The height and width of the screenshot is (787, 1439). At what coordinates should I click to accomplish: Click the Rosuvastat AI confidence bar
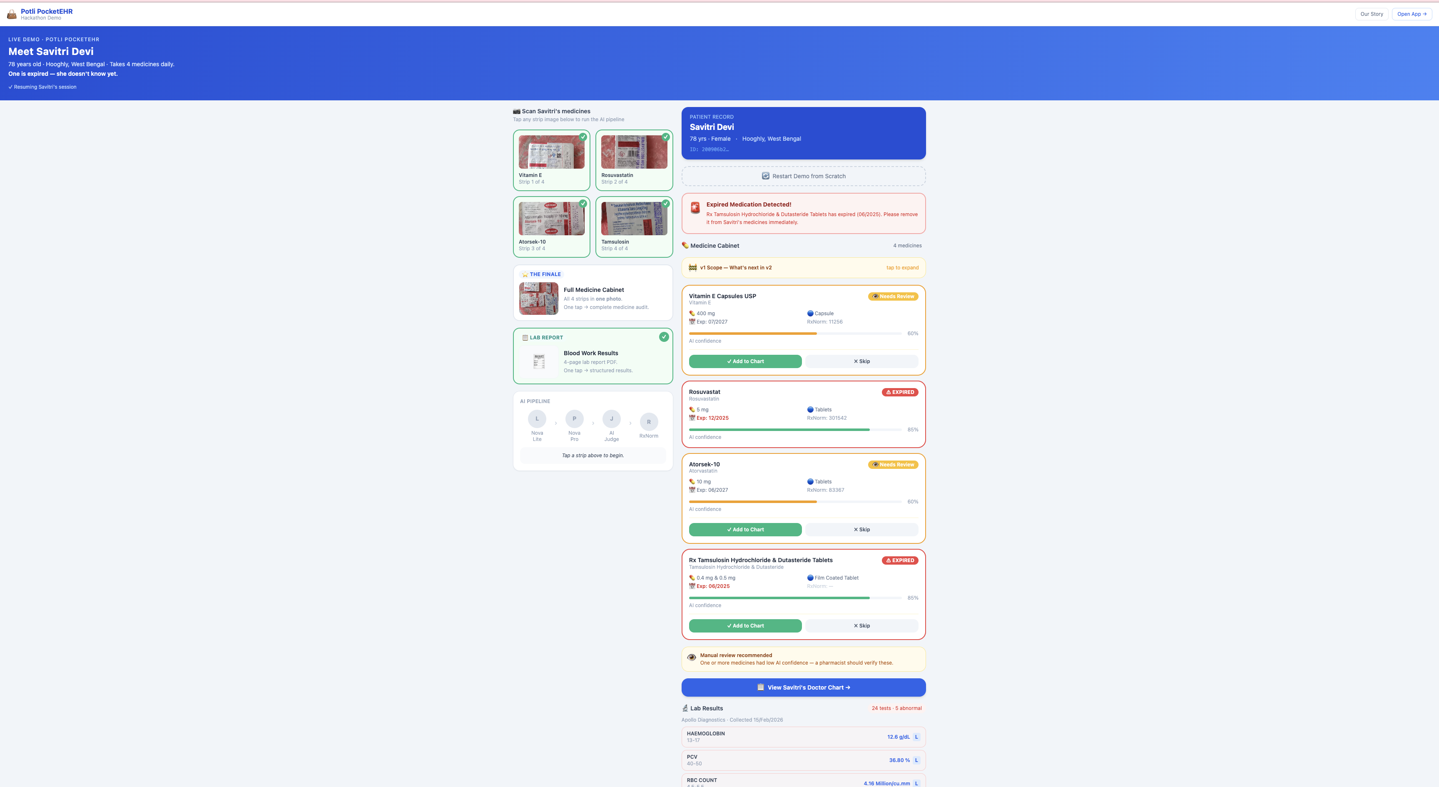(794, 430)
